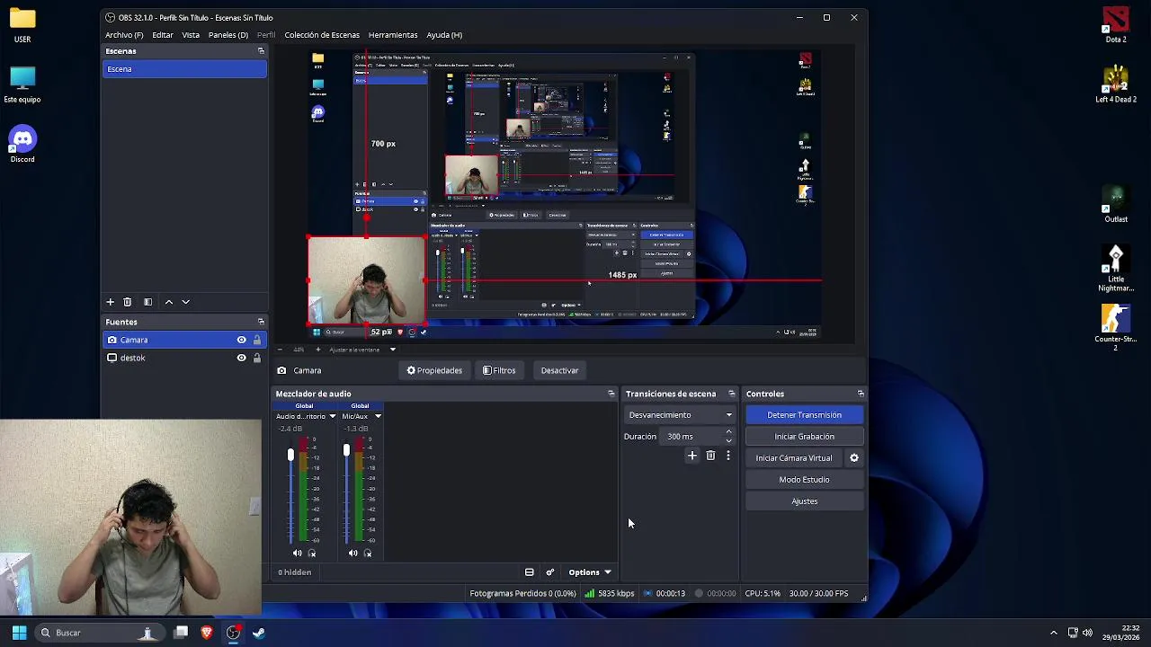Open Left 4 Dead 2 desktop shortcut
This screenshot has width=1151, height=647.
click(x=1116, y=84)
